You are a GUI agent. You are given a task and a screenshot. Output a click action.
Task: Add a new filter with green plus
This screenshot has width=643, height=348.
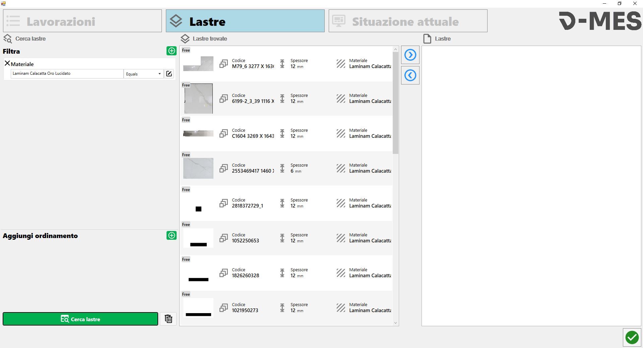click(x=172, y=51)
